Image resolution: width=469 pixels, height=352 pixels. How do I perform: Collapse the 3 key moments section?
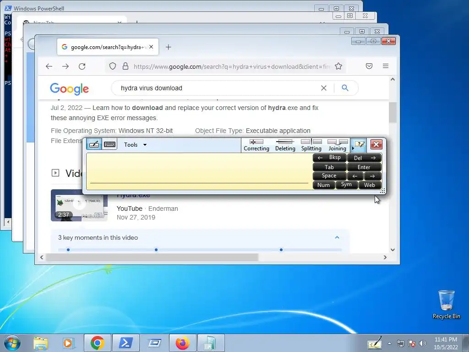click(x=337, y=237)
